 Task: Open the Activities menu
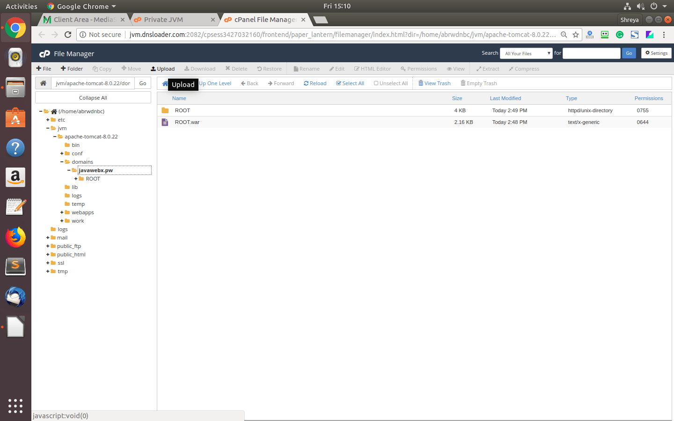[21, 6]
